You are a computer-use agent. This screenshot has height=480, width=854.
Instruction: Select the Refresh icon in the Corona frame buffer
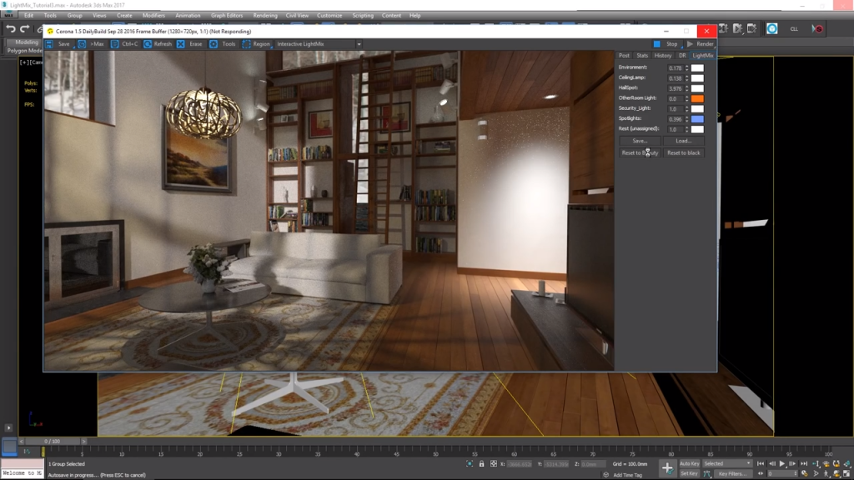[x=148, y=44]
